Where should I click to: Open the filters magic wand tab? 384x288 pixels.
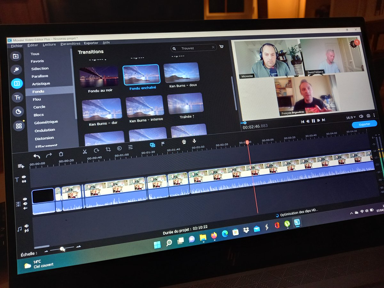[x=16, y=69]
